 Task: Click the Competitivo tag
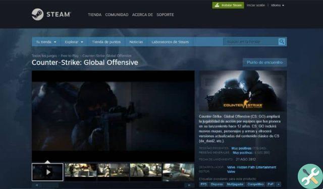(255, 184)
